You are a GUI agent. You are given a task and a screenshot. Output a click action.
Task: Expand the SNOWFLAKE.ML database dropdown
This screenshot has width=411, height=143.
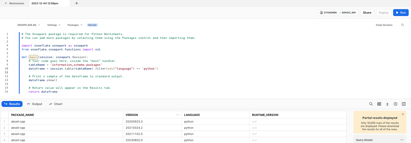29,25
